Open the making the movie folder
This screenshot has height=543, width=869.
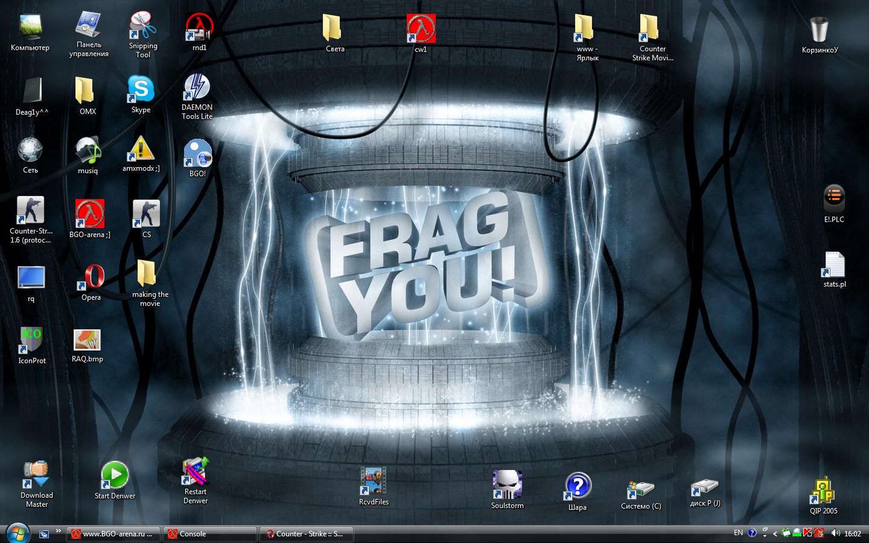point(150,284)
